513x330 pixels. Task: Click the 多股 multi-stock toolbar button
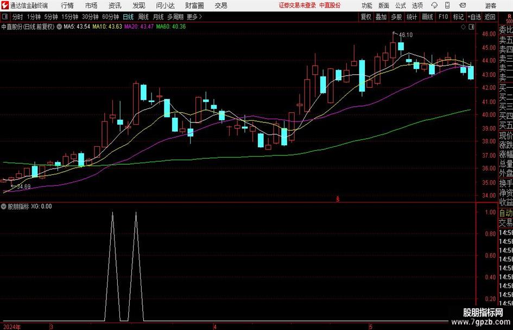[x=396, y=17]
